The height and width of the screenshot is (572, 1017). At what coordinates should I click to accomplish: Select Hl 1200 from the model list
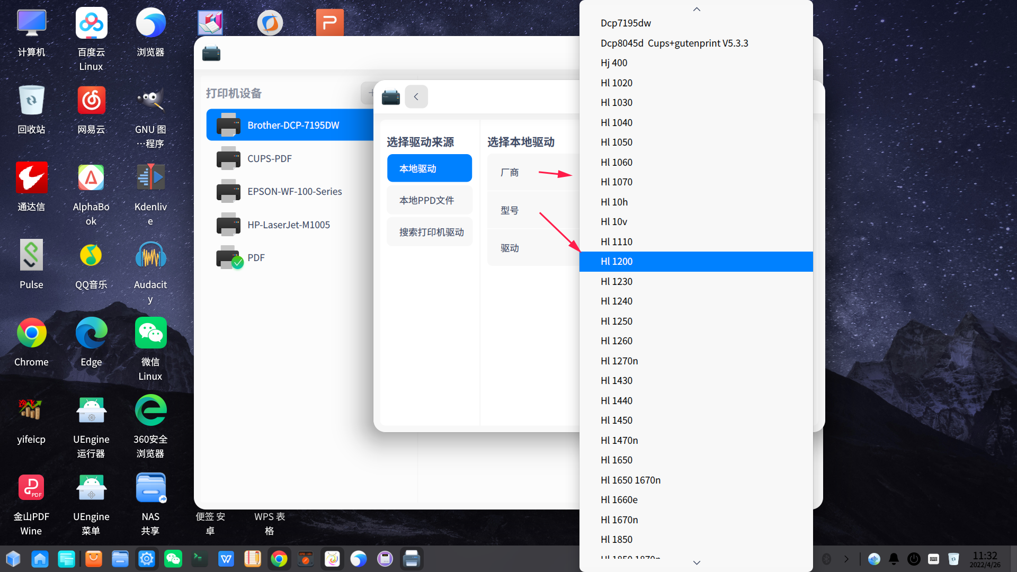pos(695,261)
